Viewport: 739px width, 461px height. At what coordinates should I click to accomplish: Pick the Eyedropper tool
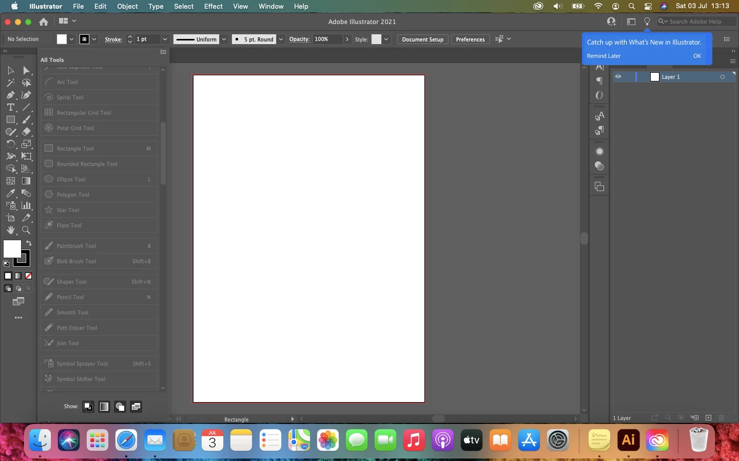point(10,193)
